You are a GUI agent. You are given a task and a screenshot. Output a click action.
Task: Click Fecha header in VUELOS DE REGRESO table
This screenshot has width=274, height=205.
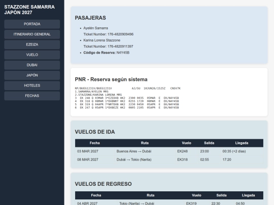point(96,195)
